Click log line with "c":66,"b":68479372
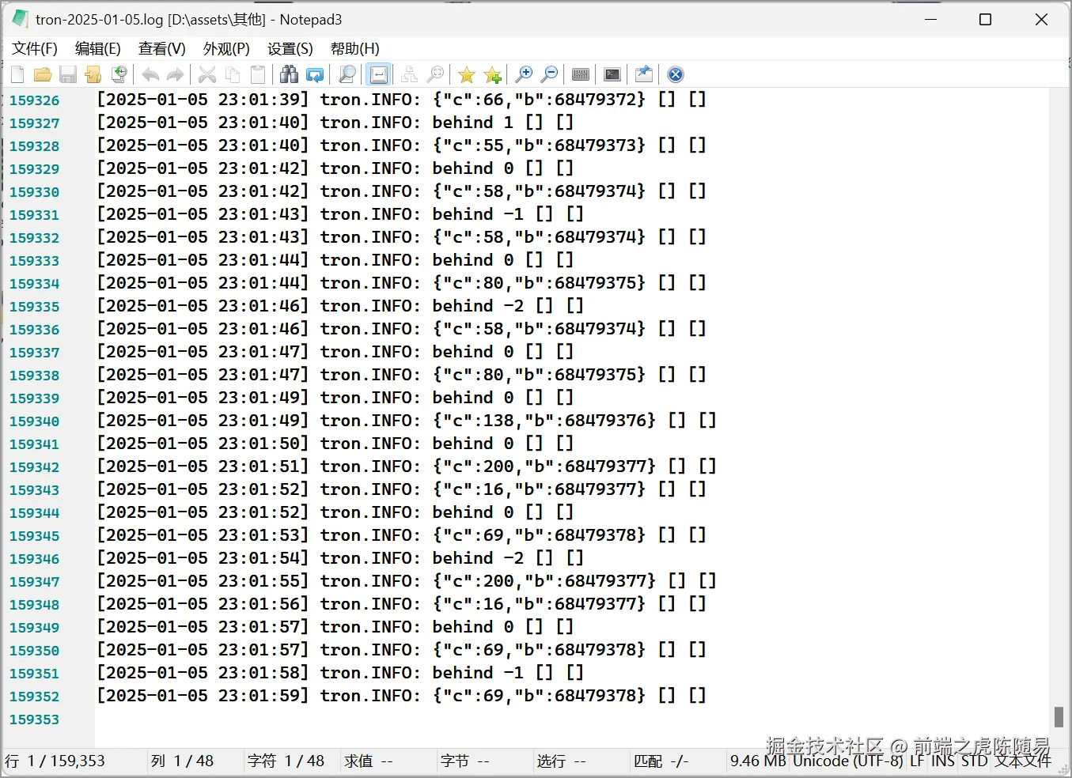The width and height of the screenshot is (1072, 778). (401, 100)
